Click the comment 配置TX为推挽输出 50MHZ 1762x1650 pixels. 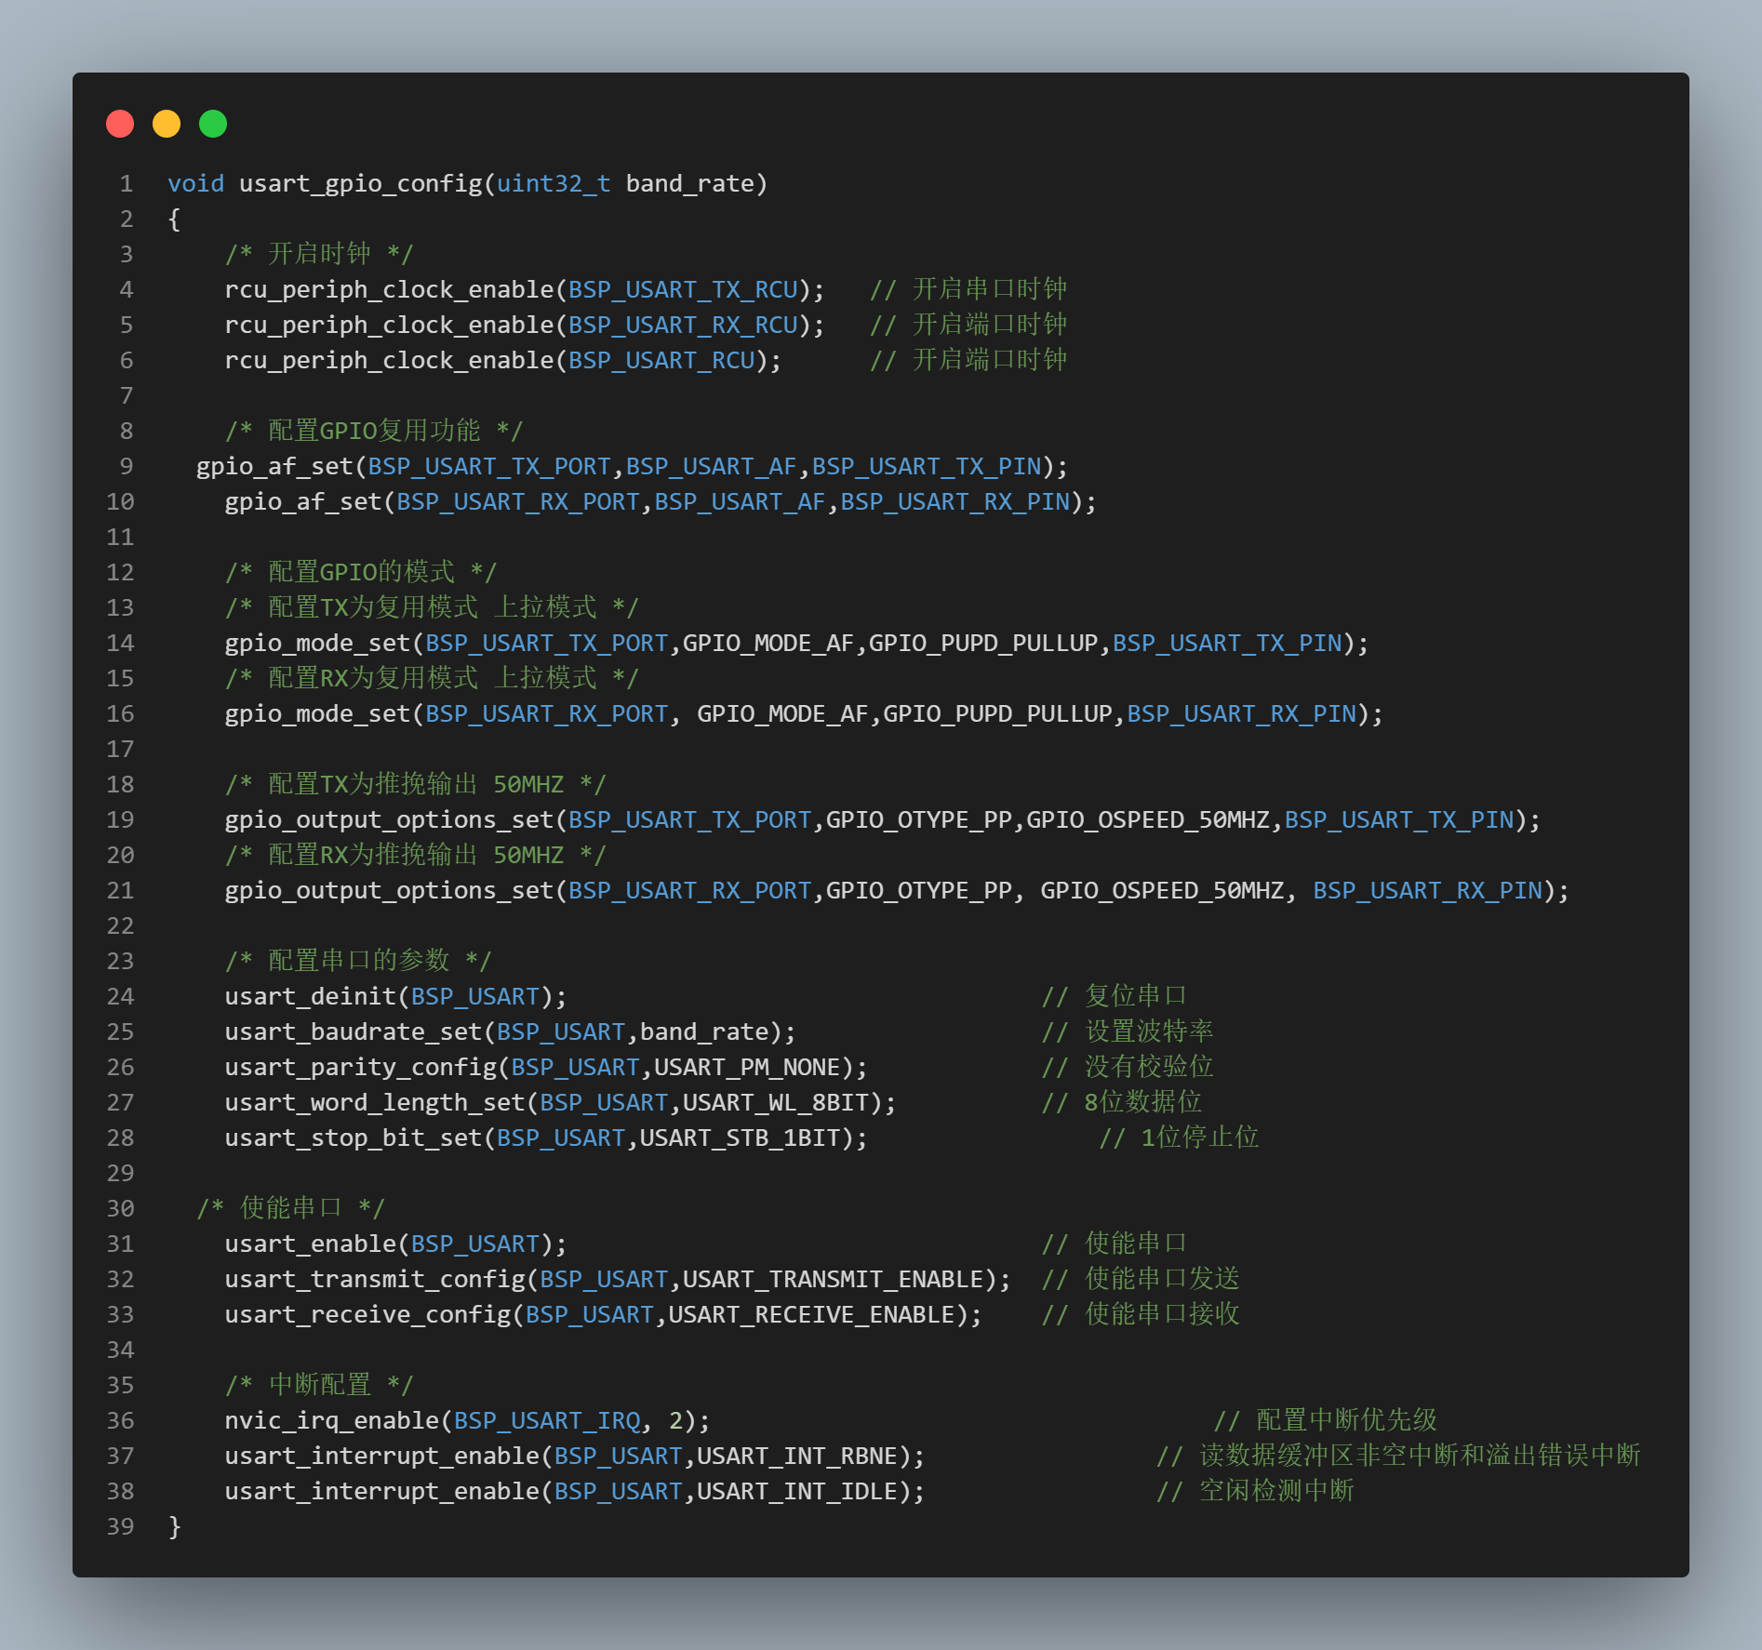(416, 785)
